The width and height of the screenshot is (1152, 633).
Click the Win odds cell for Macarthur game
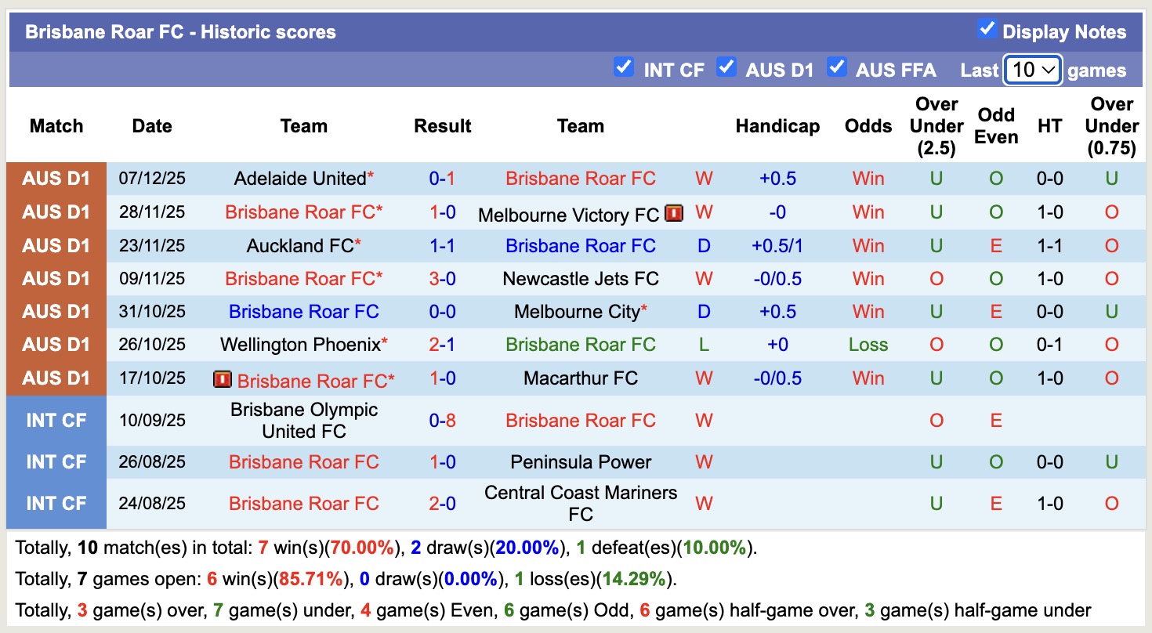point(868,378)
